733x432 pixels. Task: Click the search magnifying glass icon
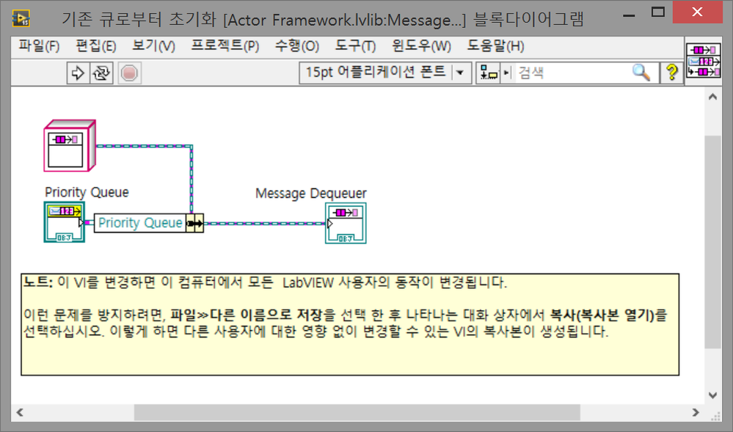point(641,73)
